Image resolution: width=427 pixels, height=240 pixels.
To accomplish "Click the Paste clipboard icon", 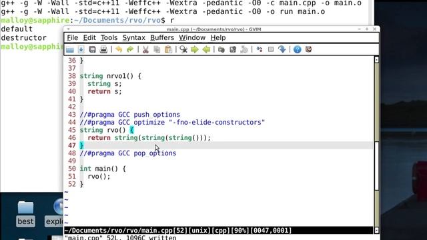I will point(168,49).
